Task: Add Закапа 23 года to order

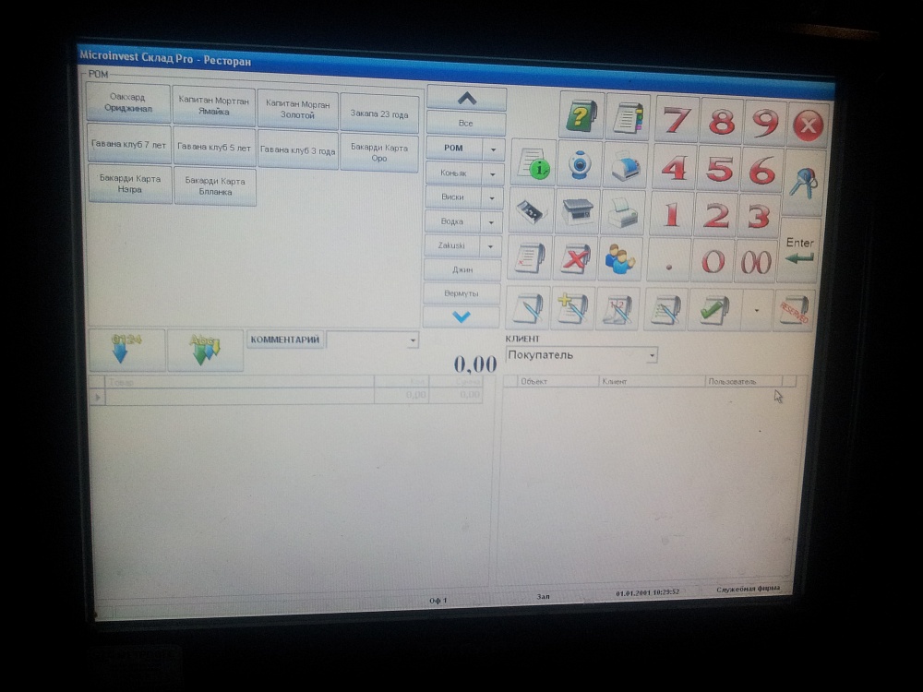Action: 379,113
